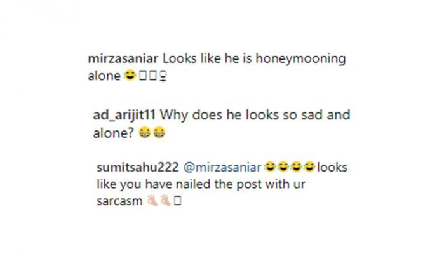444x263 pixels.
Task: Click the female sign symbol in mirzasaniar's comment
Action: 163,76
